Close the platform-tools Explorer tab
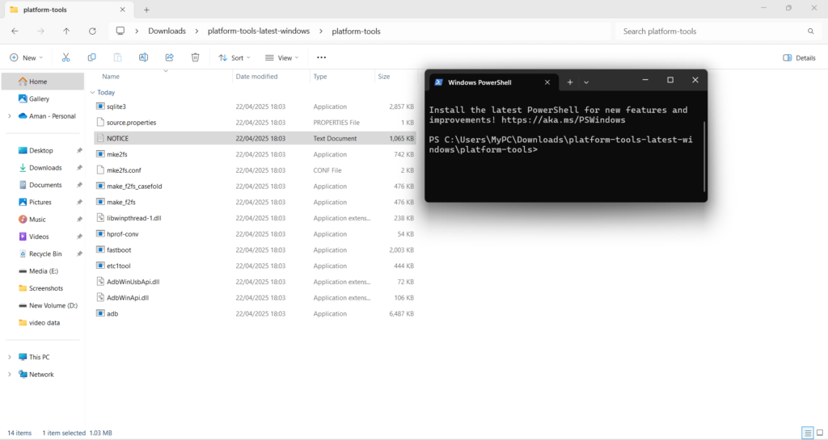 point(123,10)
